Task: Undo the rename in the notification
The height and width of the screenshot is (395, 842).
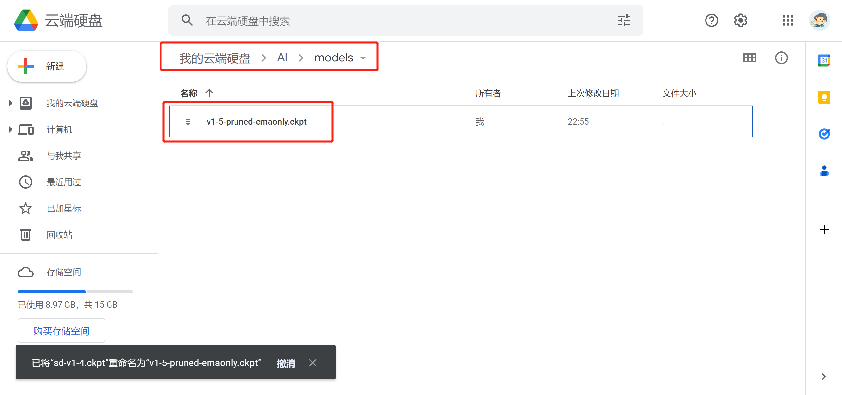Action: (x=286, y=363)
